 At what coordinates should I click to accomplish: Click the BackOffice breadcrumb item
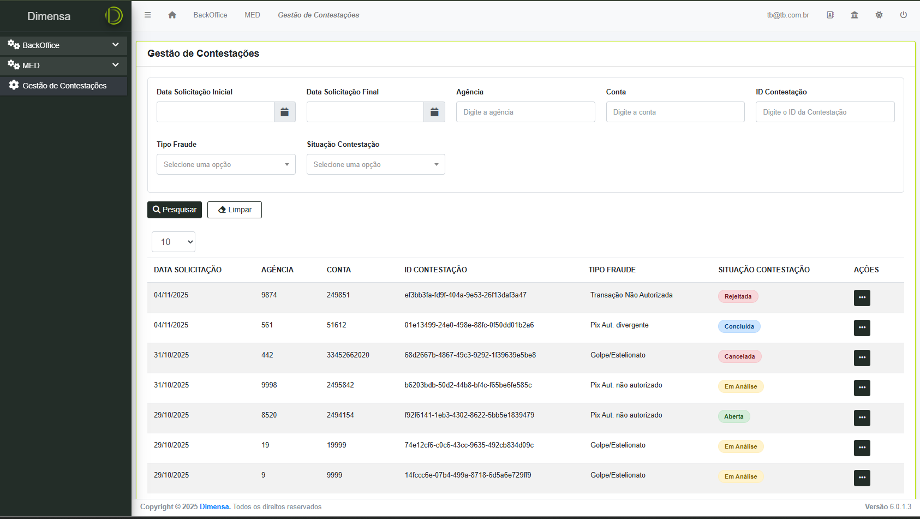[x=210, y=15]
